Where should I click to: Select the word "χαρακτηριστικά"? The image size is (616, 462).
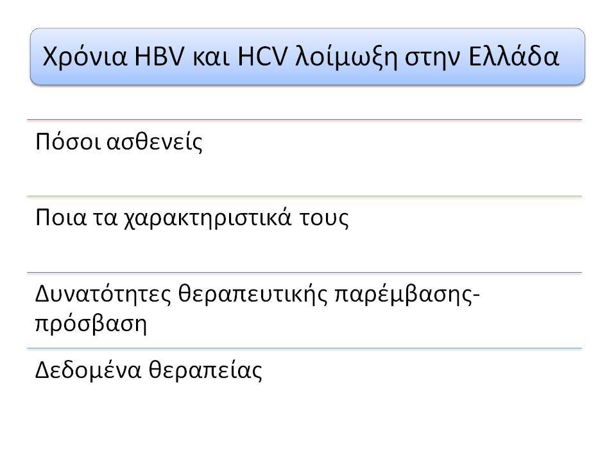[x=208, y=218]
